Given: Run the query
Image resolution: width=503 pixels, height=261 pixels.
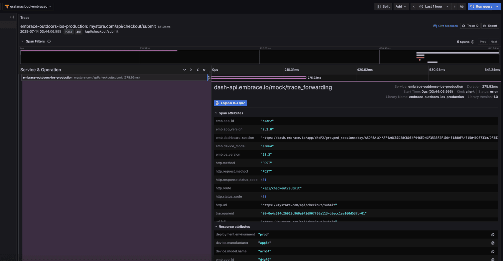Looking at the screenshot, I should click(x=481, y=6).
